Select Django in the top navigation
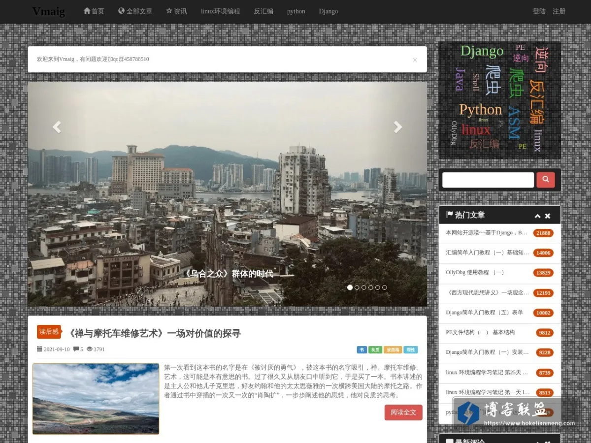 pyautogui.click(x=328, y=11)
